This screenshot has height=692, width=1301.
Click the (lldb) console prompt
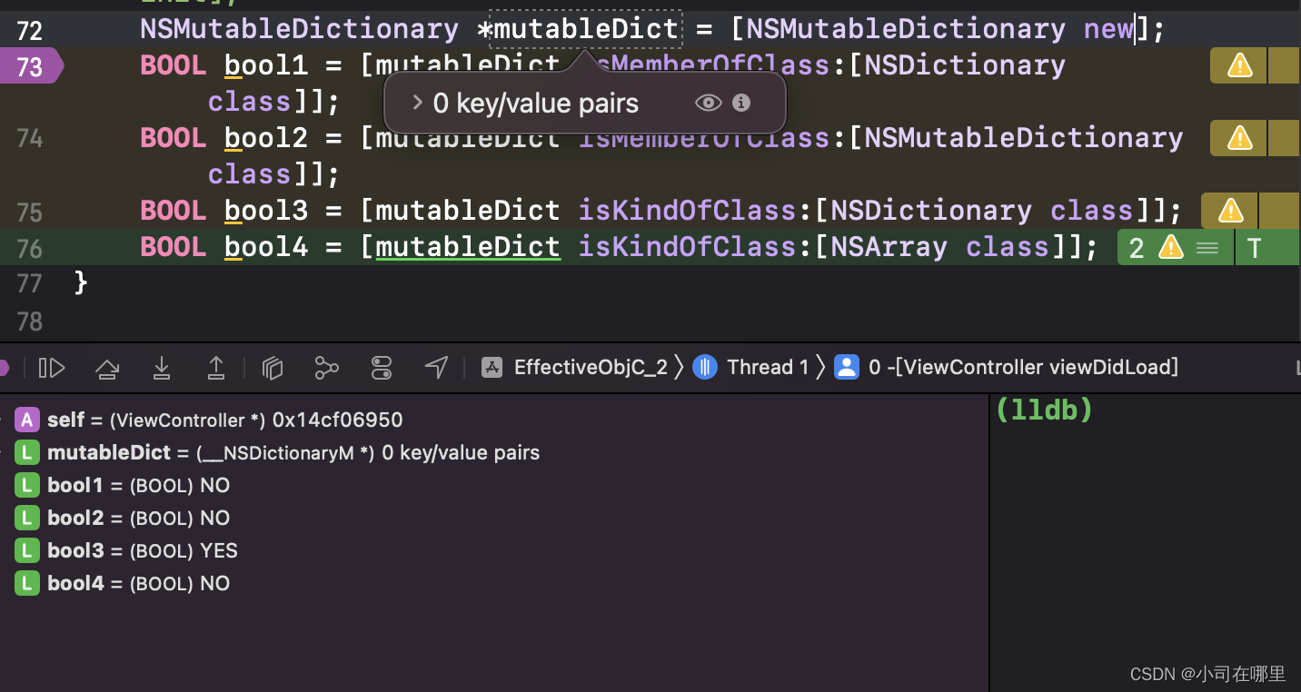[x=1044, y=410]
